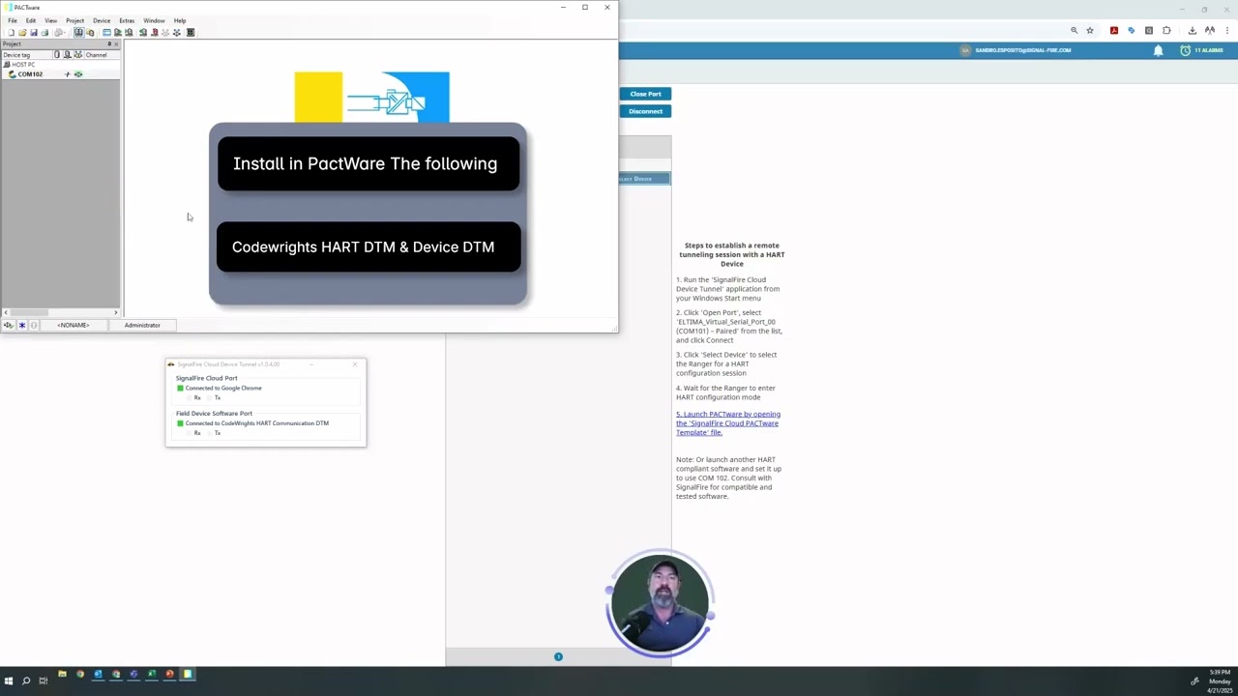Click the first status bar icon in PACTware

[9, 326]
